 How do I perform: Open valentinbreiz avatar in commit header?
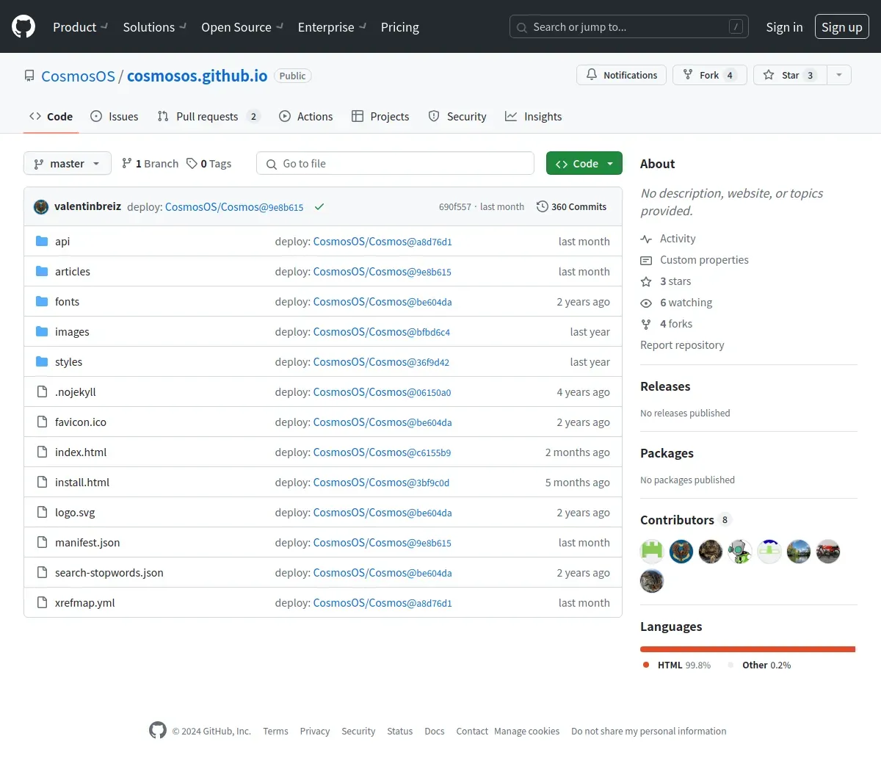(x=41, y=206)
